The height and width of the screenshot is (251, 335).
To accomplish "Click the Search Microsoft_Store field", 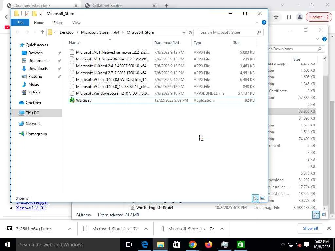I will [x=230, y=32].
